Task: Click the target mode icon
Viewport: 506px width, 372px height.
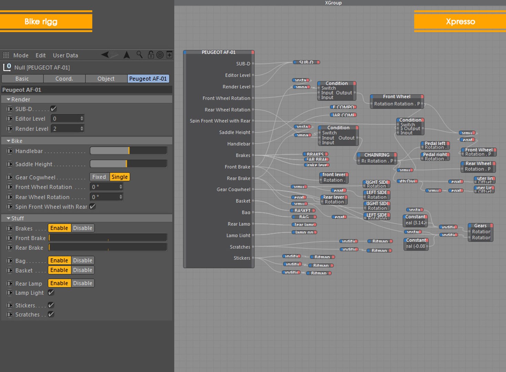Action: click(160, 55)
